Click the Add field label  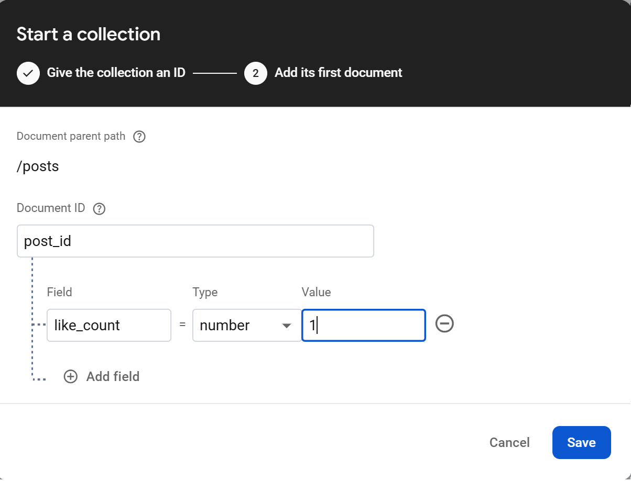pyautogui.click(x=113, y=376)
